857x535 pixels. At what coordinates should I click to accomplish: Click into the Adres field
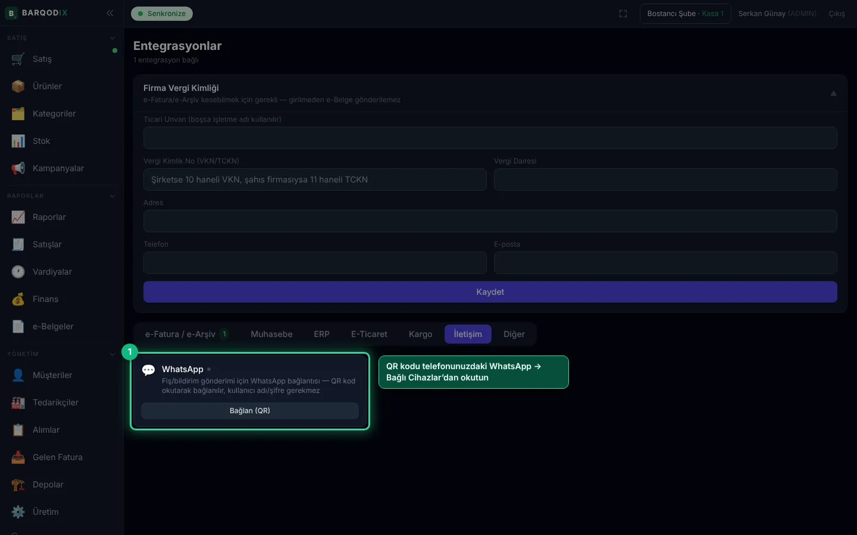(490, 221)
